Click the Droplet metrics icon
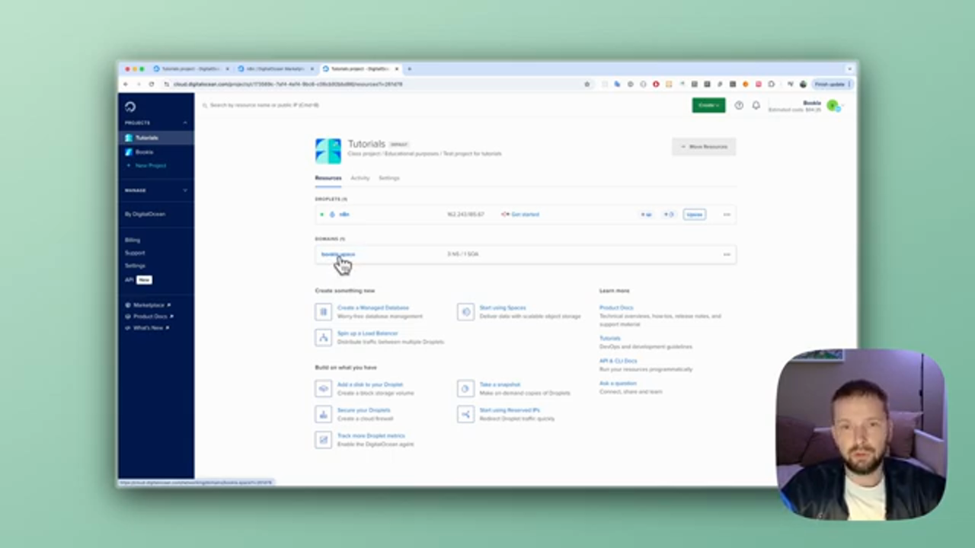Viewport: 975px width, 548px height. click(x=324, y=440)
